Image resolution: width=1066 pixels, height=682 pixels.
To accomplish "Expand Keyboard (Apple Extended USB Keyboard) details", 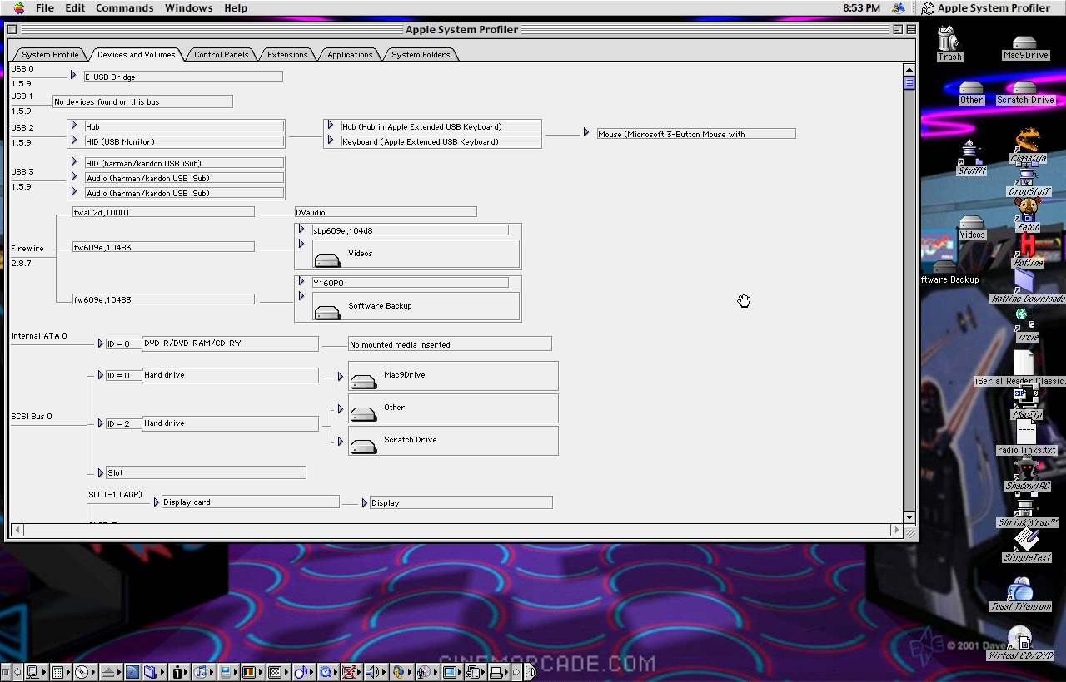I will click(x=331, y=141).
